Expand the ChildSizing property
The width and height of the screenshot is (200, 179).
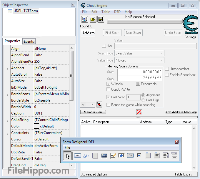coord(7,121)
